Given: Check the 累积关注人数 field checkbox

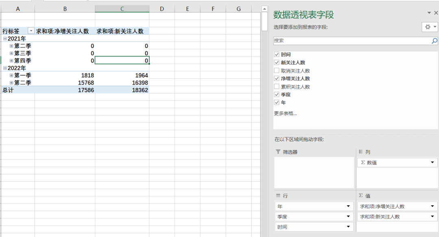Looking at the screenshot, I should [x=277, y=87].
